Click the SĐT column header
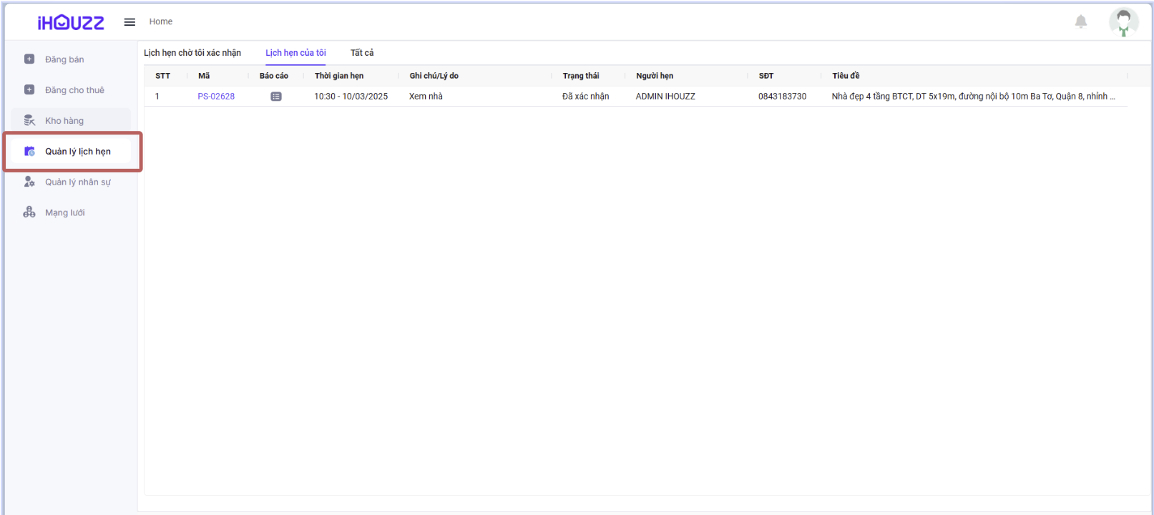The height and width of the screenshot is (515, 1154). click(x=766, y=76)
